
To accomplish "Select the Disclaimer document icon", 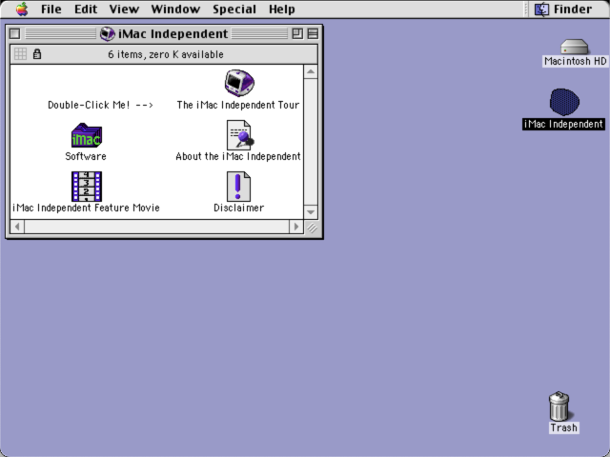I will [x=238, y=187].
